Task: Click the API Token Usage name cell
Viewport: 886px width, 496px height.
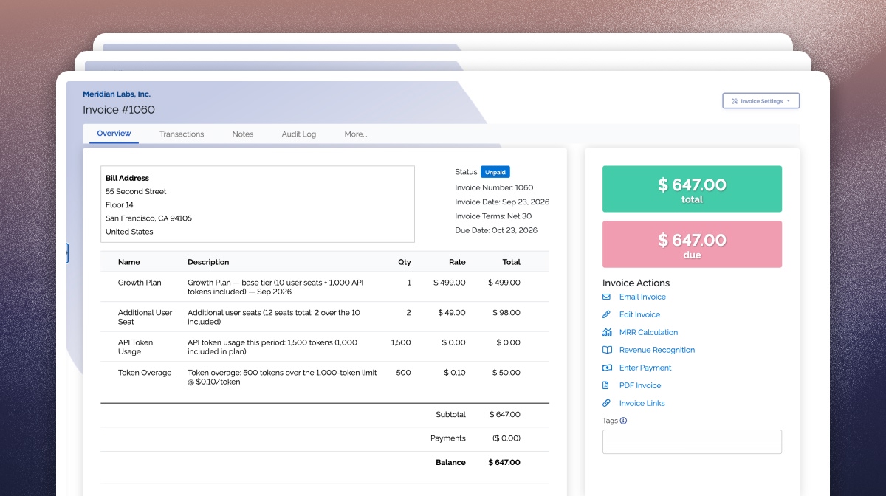Action: point(134,347)
